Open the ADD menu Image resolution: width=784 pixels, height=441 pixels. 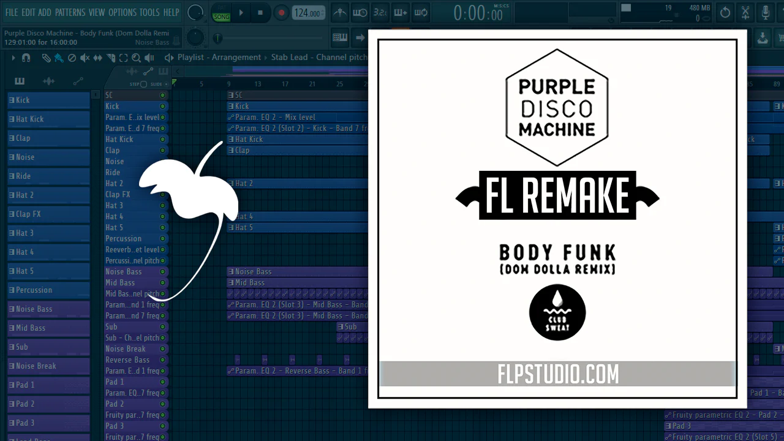[45, 12]
